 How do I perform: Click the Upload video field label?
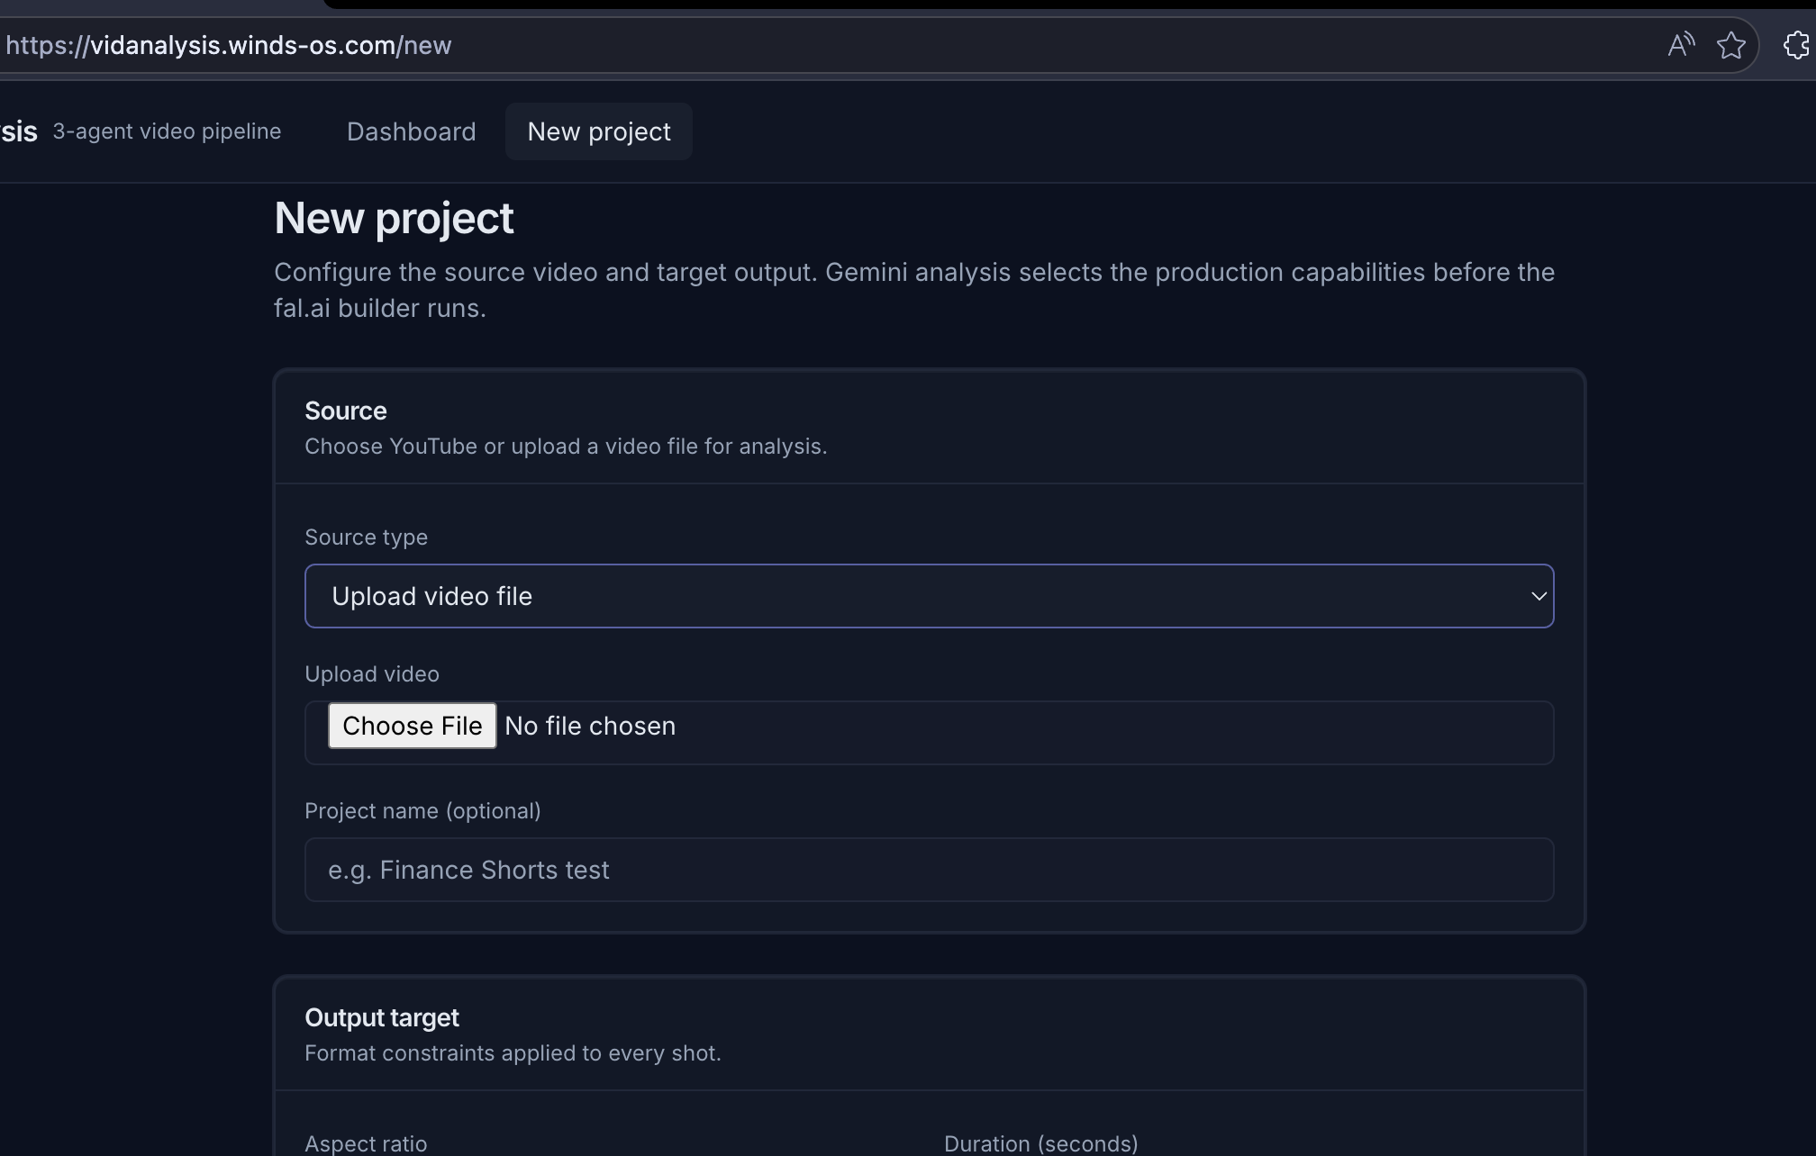372,674
